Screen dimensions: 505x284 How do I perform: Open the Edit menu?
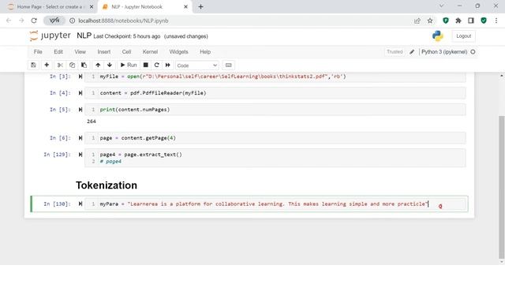(58, 52)
